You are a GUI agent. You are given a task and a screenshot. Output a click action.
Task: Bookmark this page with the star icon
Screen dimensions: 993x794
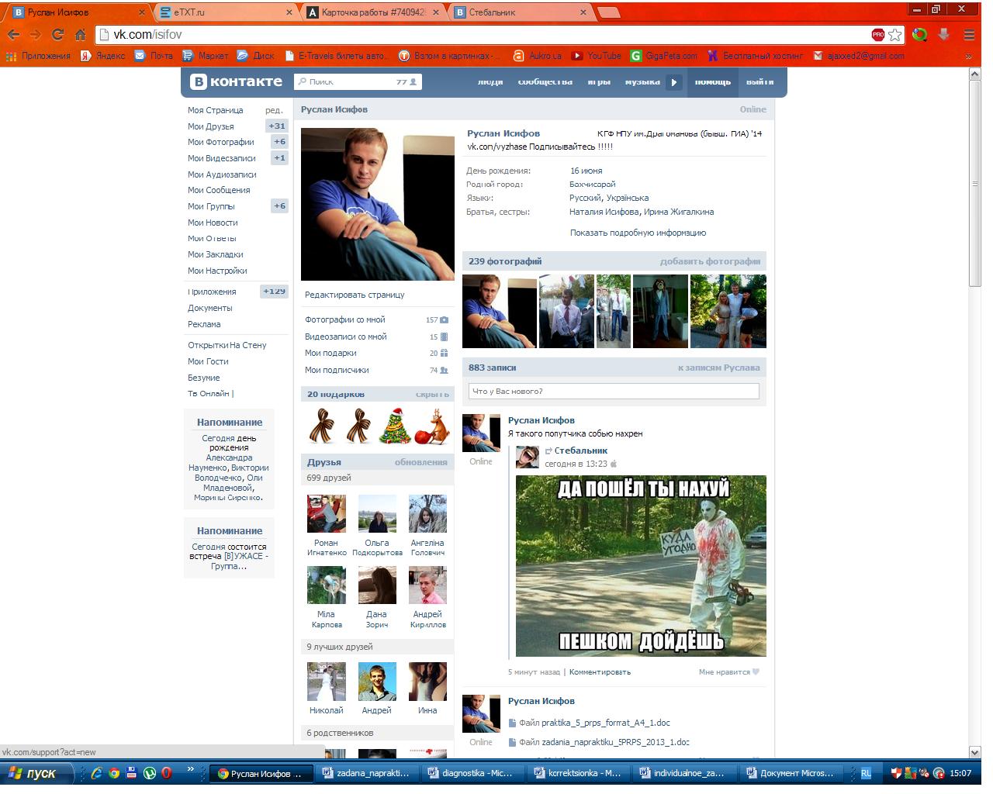click(895, 35)
